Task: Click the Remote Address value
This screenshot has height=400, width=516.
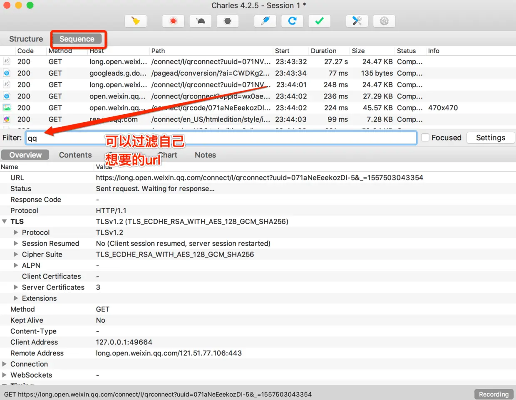Action: point(169,353)
